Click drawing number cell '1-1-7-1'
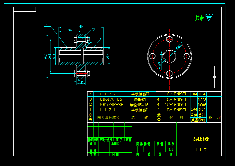 click(x=108, y=110)
